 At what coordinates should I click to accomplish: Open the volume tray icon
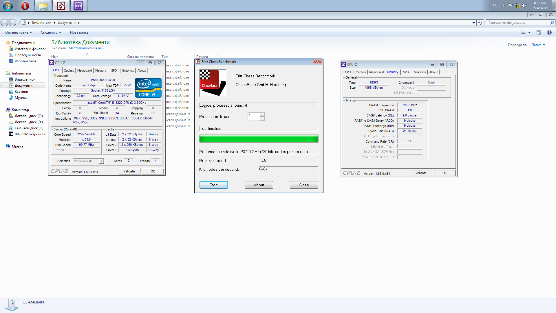pyautogui.click(x=524, y=6)
